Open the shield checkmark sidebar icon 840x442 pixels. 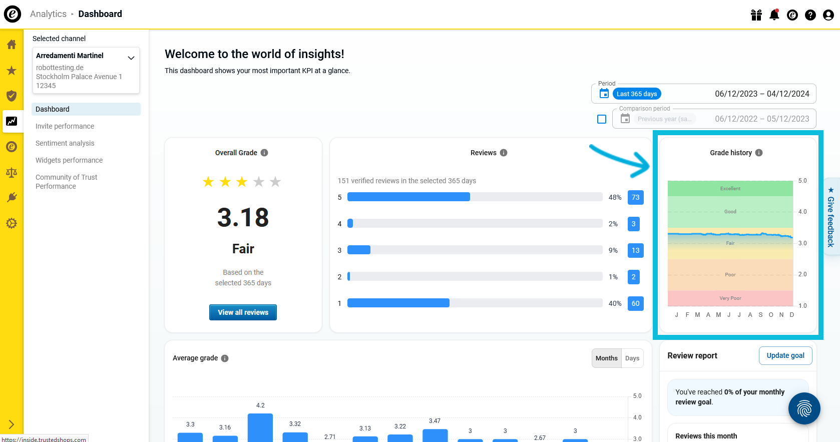[x=12, y=96]
